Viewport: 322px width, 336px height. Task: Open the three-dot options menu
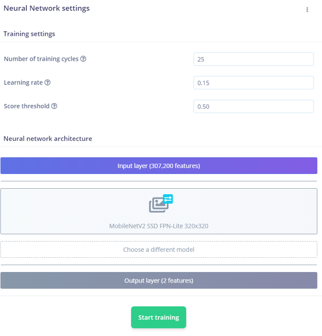[x=307, y=10]
